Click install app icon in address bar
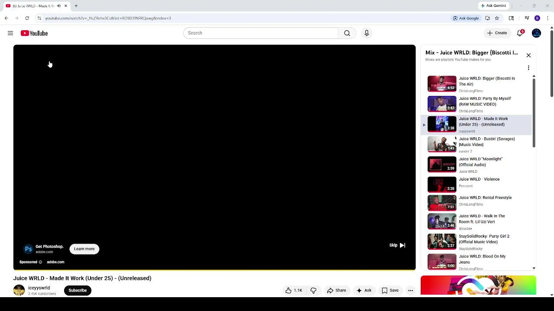 click(487, 18)
